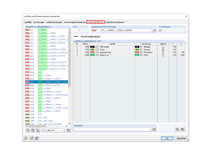Select highlighted LK17 row
The width and height of the screenshot is (206, 154).
point(47,82)
